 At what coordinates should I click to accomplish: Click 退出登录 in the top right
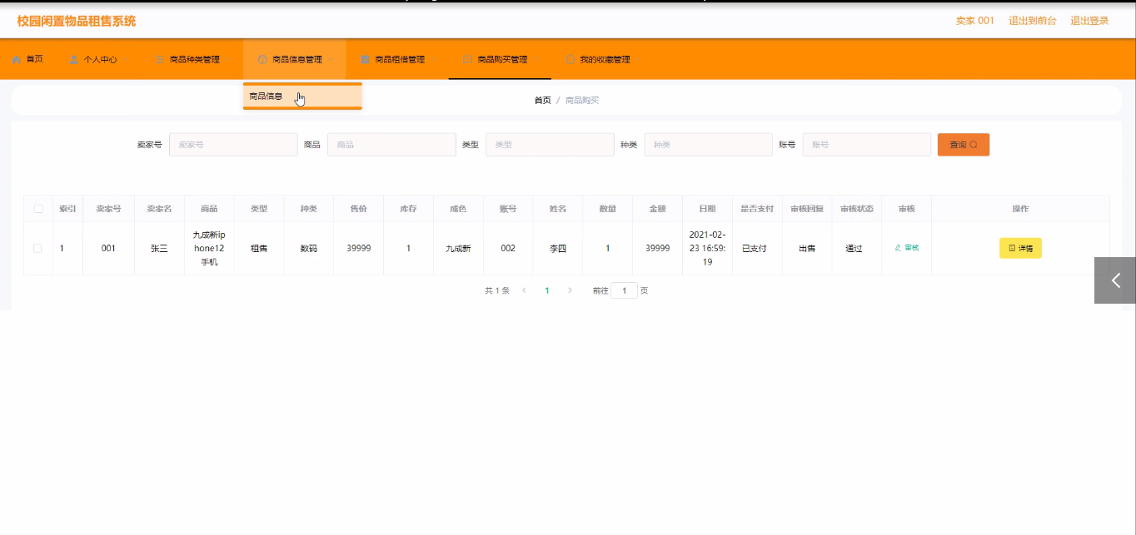point(1089,21)
